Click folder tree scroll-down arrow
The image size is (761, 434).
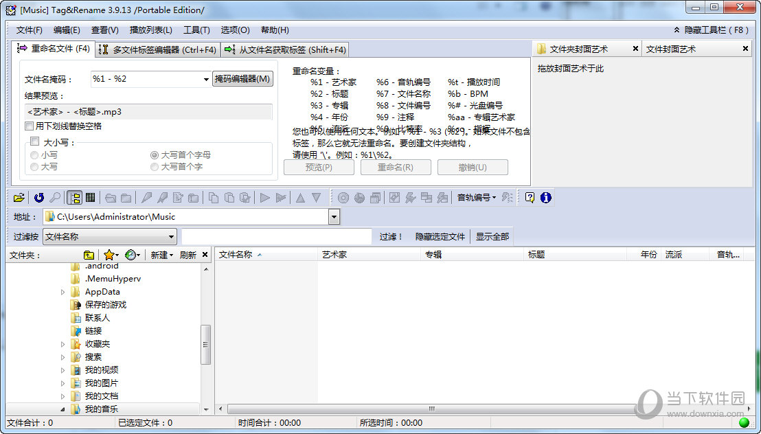[206, 410]
